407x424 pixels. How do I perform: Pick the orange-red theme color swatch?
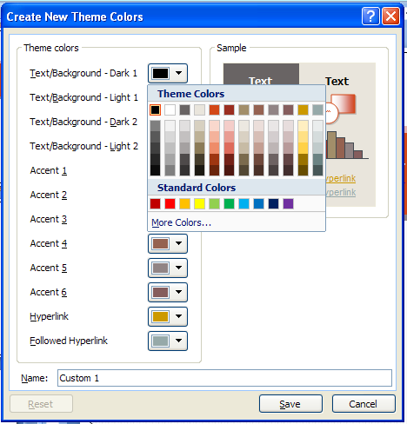[x=214, y=110]
